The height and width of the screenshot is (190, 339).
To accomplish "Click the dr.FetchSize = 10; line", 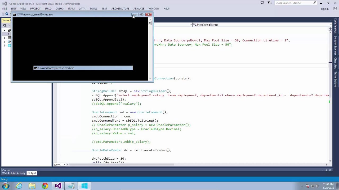I will (x=109, y=159).
